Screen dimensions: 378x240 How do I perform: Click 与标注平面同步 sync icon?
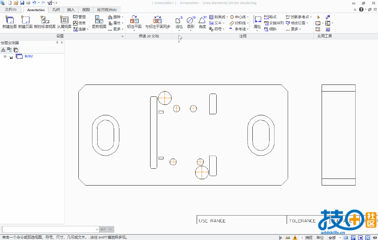point(157,20)
